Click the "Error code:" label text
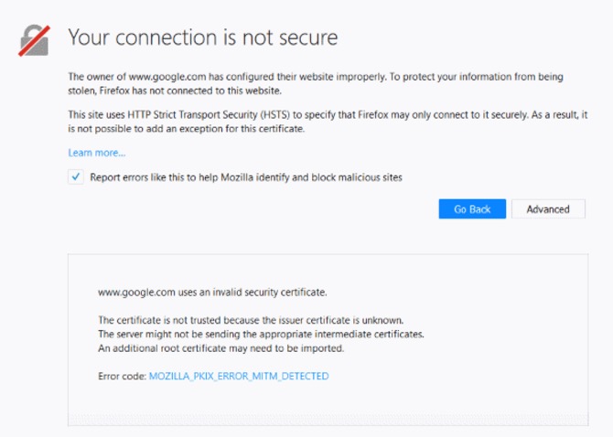This screenshot has height=437, width=613. (122, 376)
